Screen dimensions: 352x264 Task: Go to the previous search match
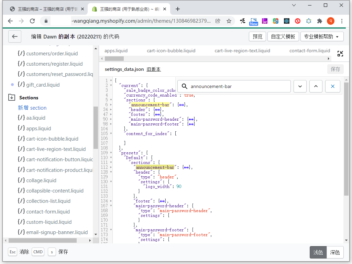click(x=316, y=86)
